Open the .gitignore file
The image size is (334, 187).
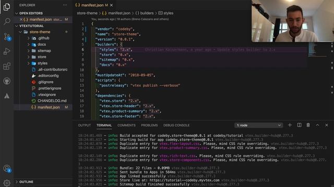pos(45,82)
